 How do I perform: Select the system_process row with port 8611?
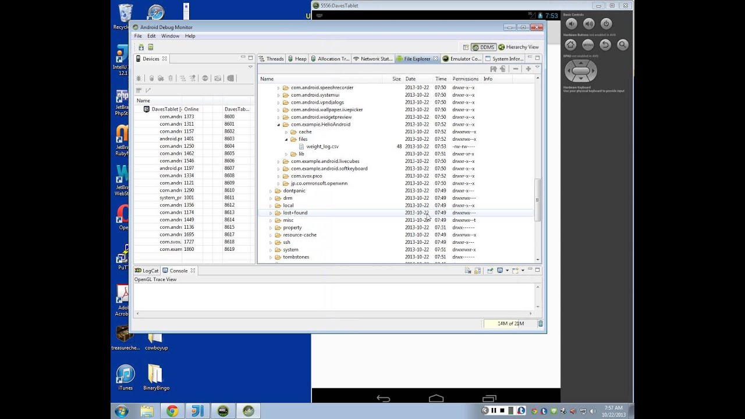(x=194, y=198)
